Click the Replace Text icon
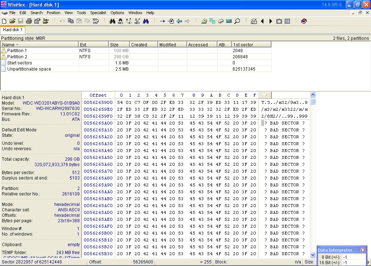The image size is (371, 266). tap(129, 21)
